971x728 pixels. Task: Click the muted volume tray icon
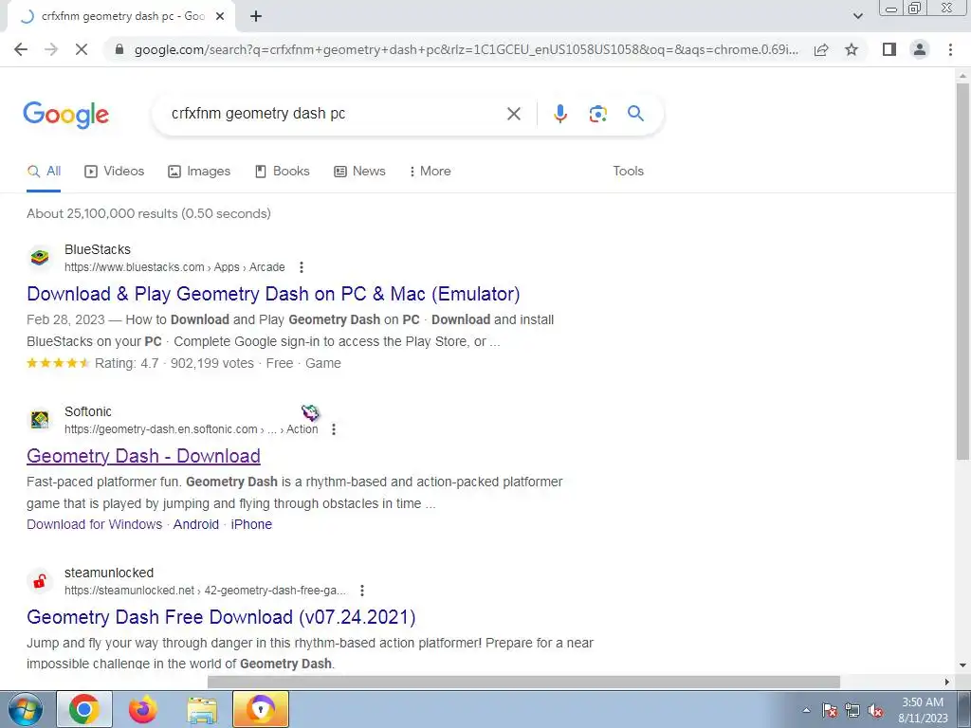pyautogui.click(x=875, y=711)
